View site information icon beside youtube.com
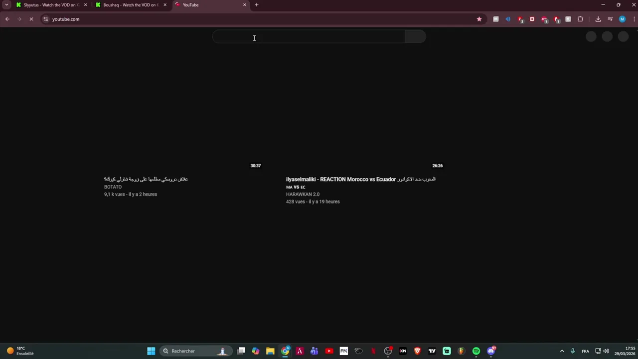638x359 pixels. click(x=45, y=19)
